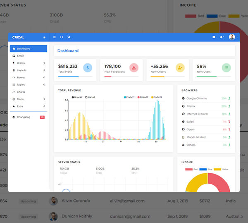Image resolution: width=248 pixels, height=223 pixels.
Task: Open Extra sidebar item
Action: coord(29,106)
